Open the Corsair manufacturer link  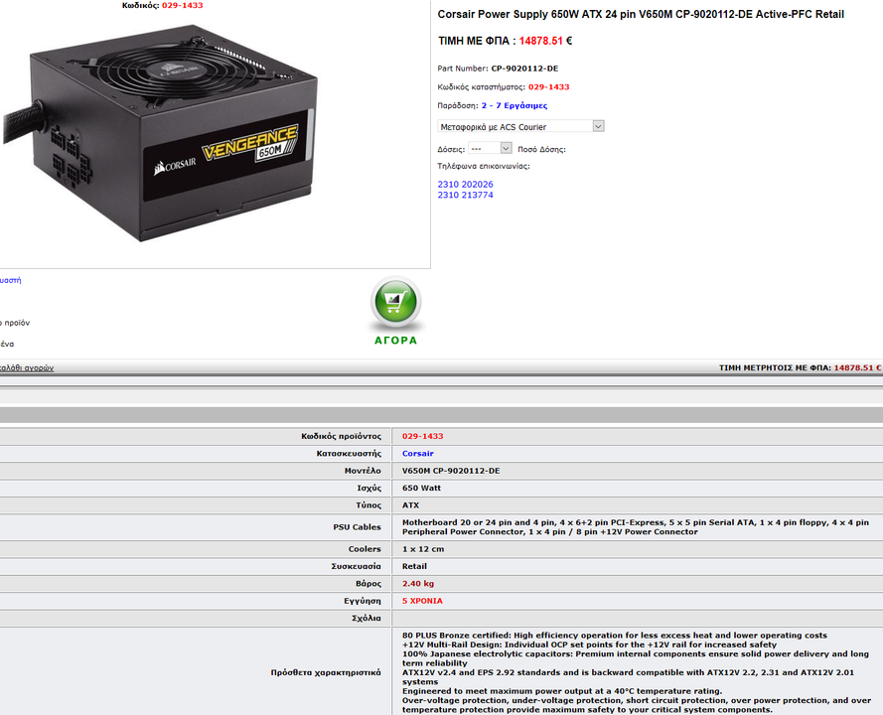click(418, 453)
